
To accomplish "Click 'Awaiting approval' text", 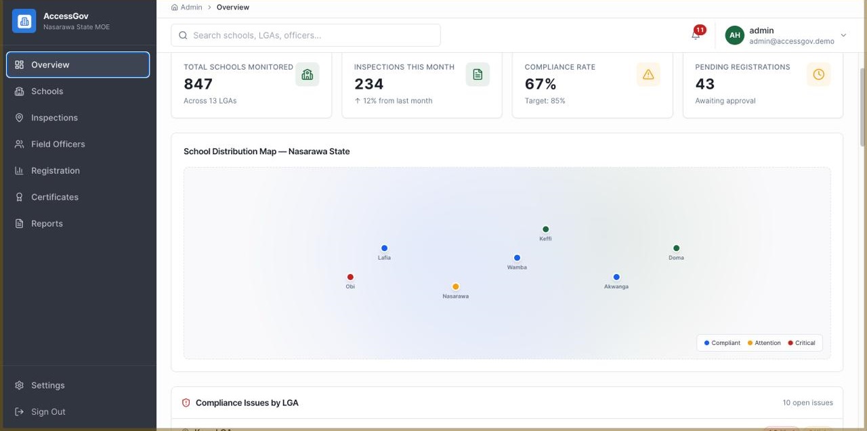I will coord(725,101).
